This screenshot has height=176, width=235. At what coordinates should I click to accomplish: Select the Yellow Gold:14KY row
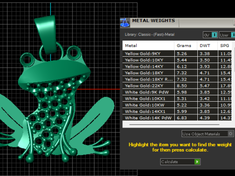[177, 66]
